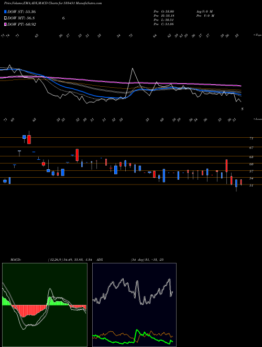Click the 67 price axis label
The height and width of the screenshot is (347, 262).
tap(251, 148)
